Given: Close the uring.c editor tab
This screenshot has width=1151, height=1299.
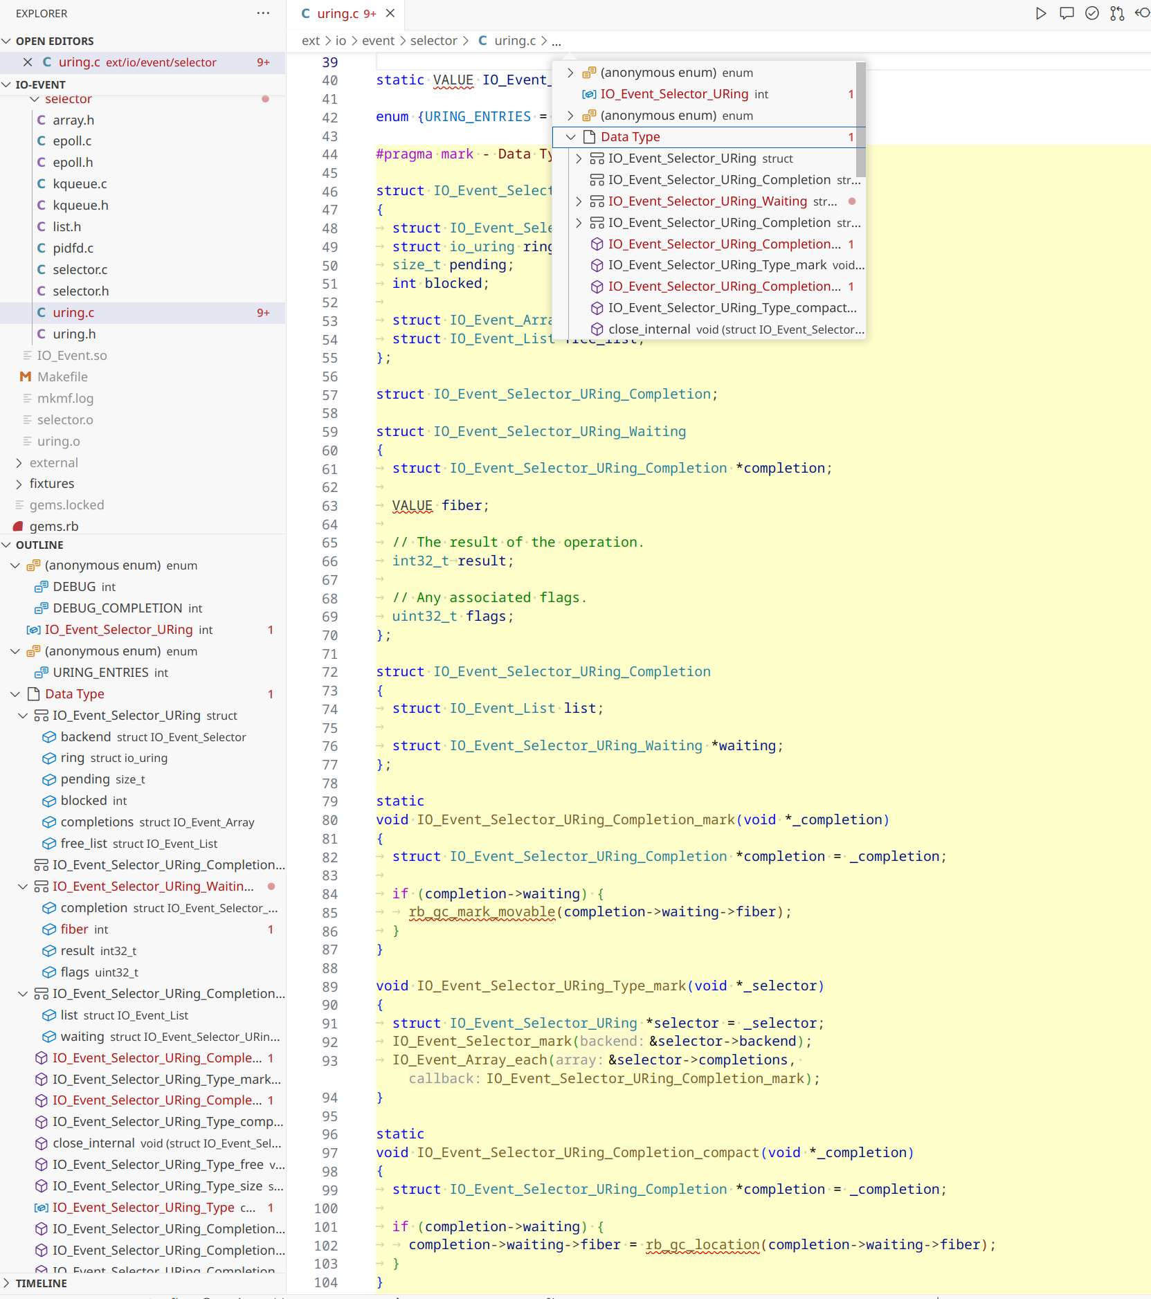Looking at the screenshot, I should 390,13.
